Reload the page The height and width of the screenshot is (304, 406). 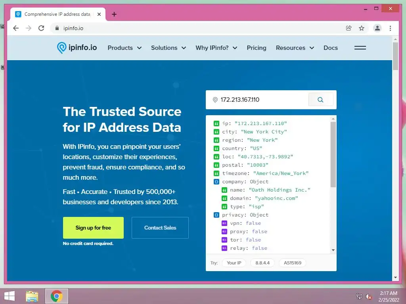pyautogui.click(x=41, y=28)
